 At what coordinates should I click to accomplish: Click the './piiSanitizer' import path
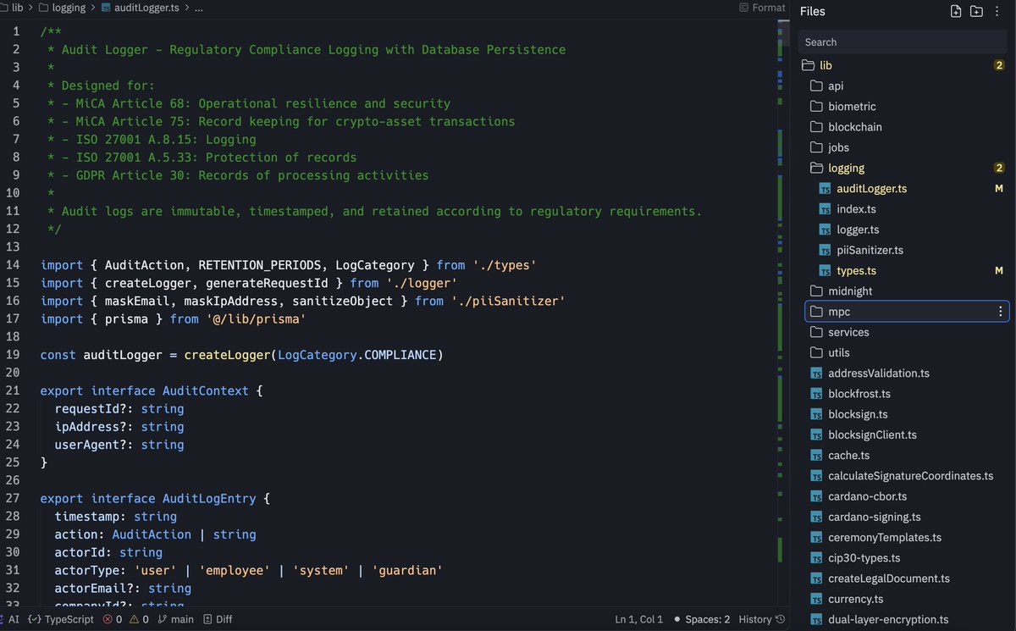pos(507,301)
